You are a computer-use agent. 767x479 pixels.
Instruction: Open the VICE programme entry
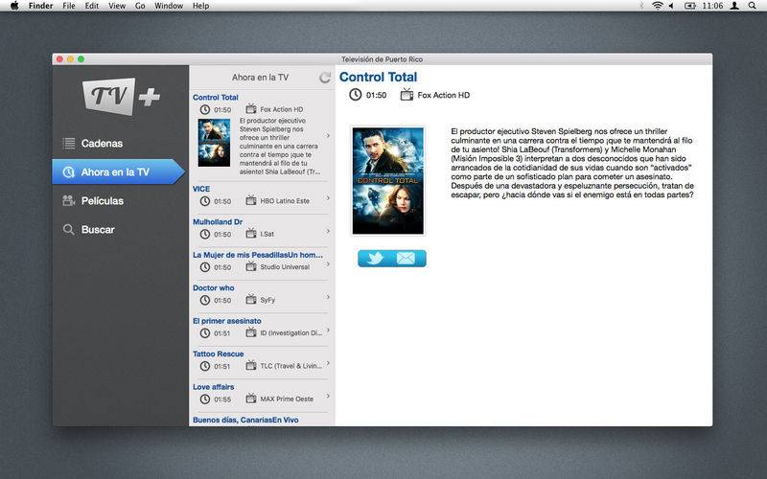[x=261, y=196]
